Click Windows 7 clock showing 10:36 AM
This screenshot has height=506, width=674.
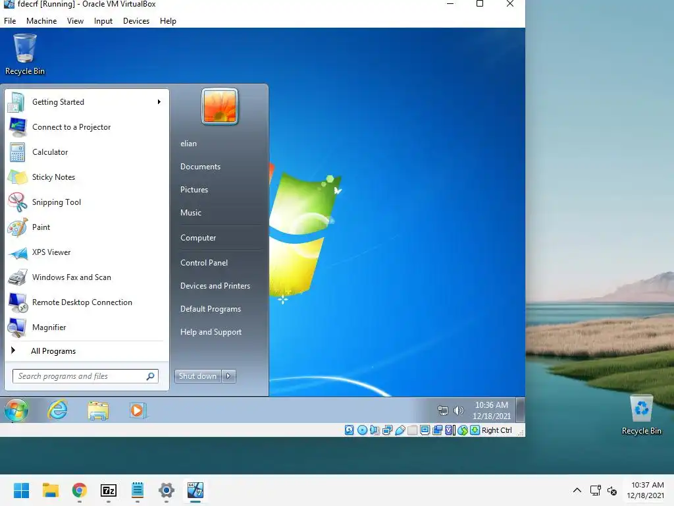coord(491,410)
